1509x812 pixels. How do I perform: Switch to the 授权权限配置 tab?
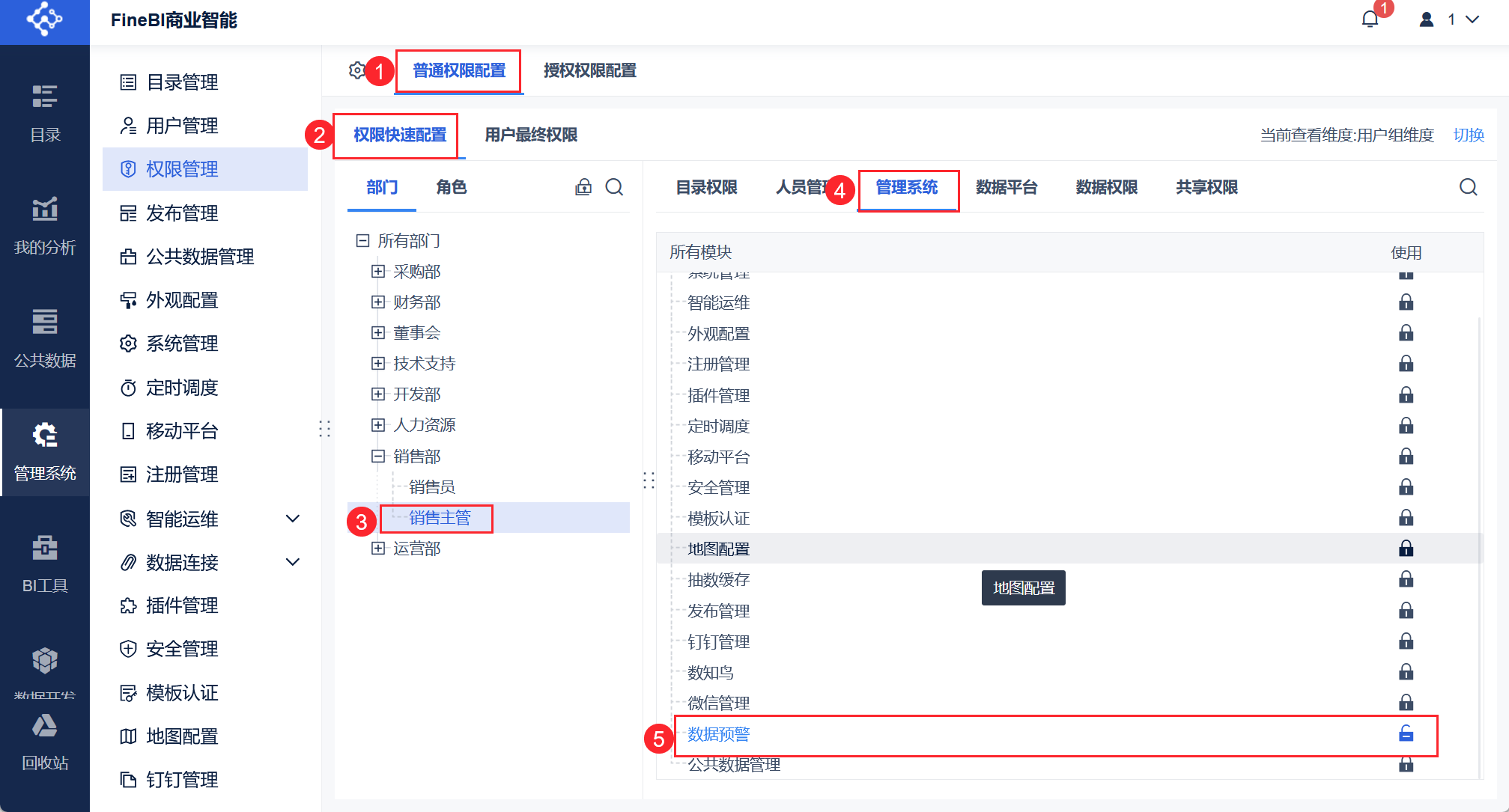[589, 70]
